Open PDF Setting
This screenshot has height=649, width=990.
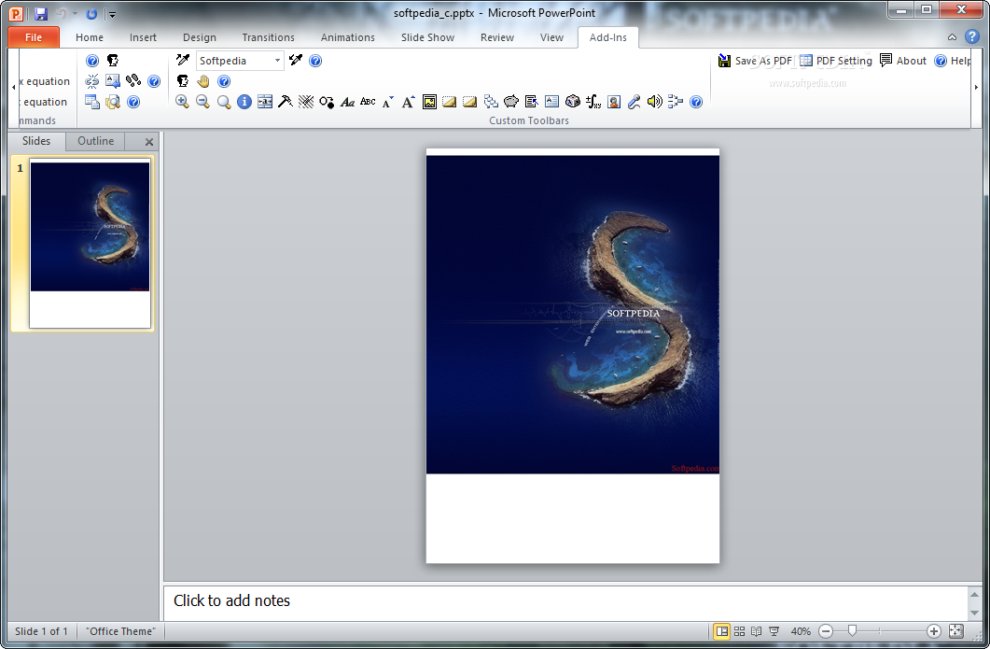click(835, 61)
